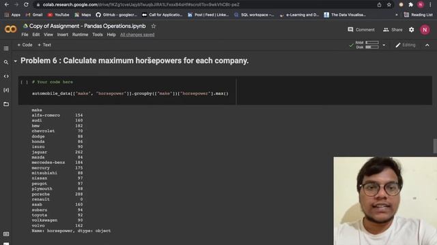
Task: Open the Reading List
Action: pyautogui.click(x=418, y=15)
